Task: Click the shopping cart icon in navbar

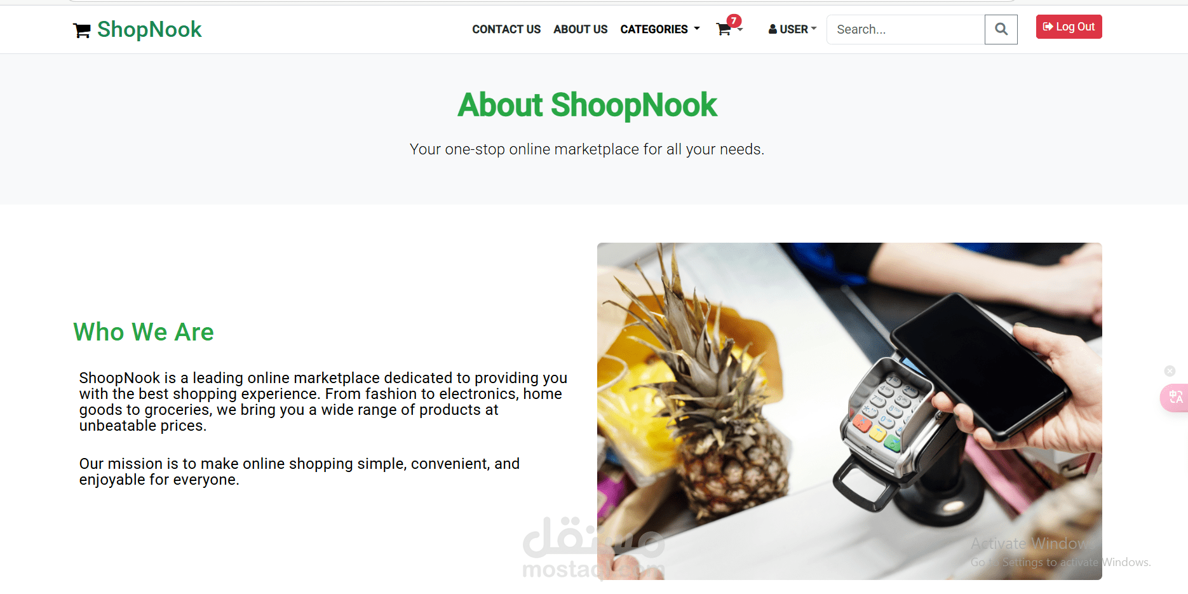Action: (x=723, y=30)
